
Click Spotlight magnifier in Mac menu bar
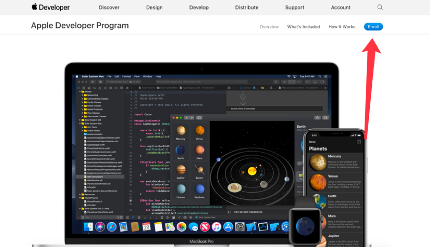coord(320,77)
